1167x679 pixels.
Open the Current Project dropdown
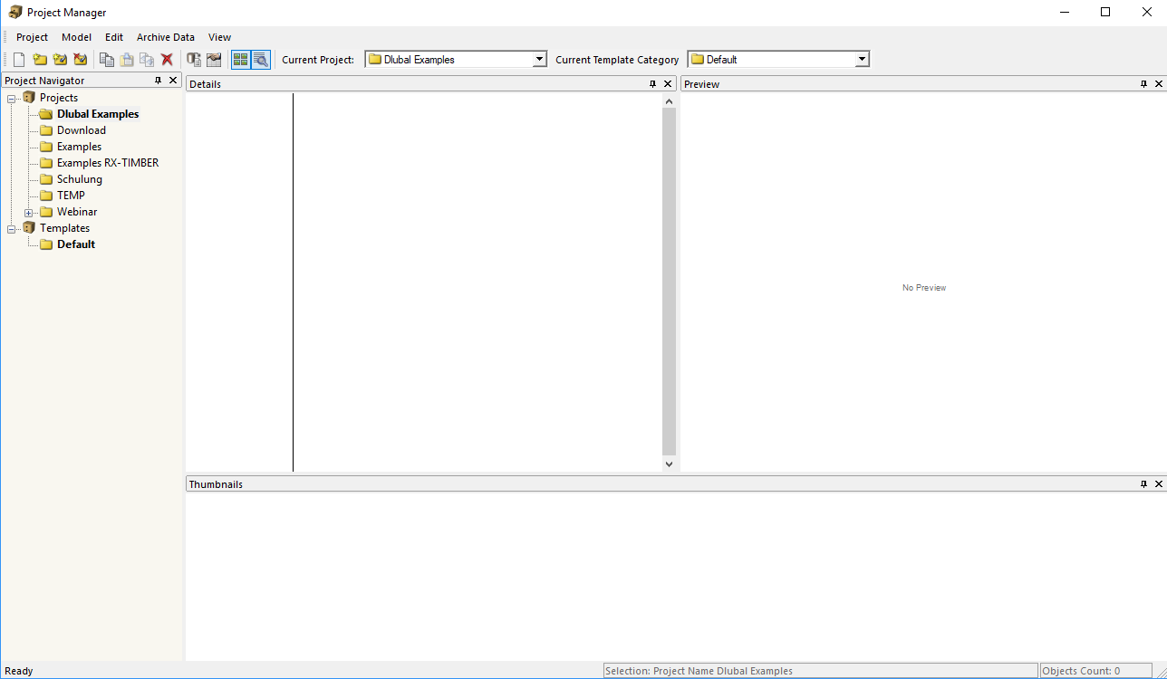(x=540, y=59)
